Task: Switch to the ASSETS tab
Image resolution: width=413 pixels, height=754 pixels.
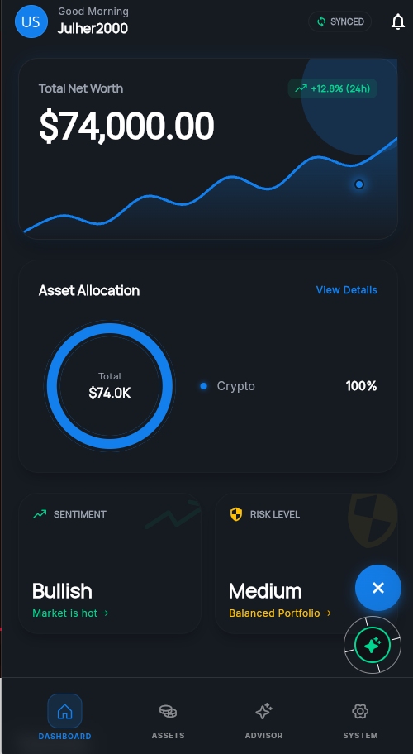Action: click(x=168, y=718)
